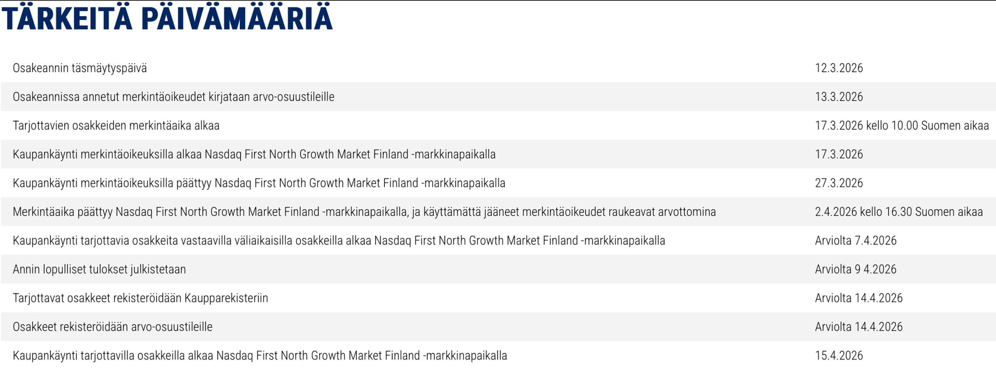Click 'Tarjottavat osakkeet rekisteröidään Kaupparekisteriin' text
The height and width of the screenshot is (373, 996).
click(x=141, y=298)
